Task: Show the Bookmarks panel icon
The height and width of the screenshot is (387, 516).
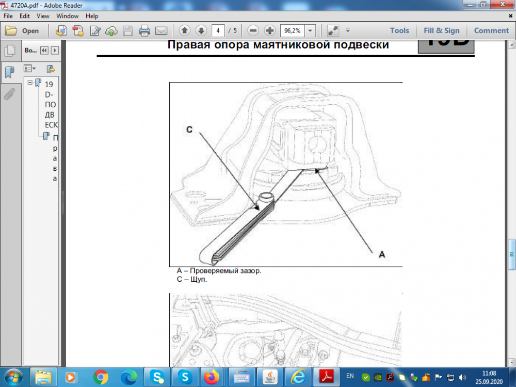Action: pos(10,71)
